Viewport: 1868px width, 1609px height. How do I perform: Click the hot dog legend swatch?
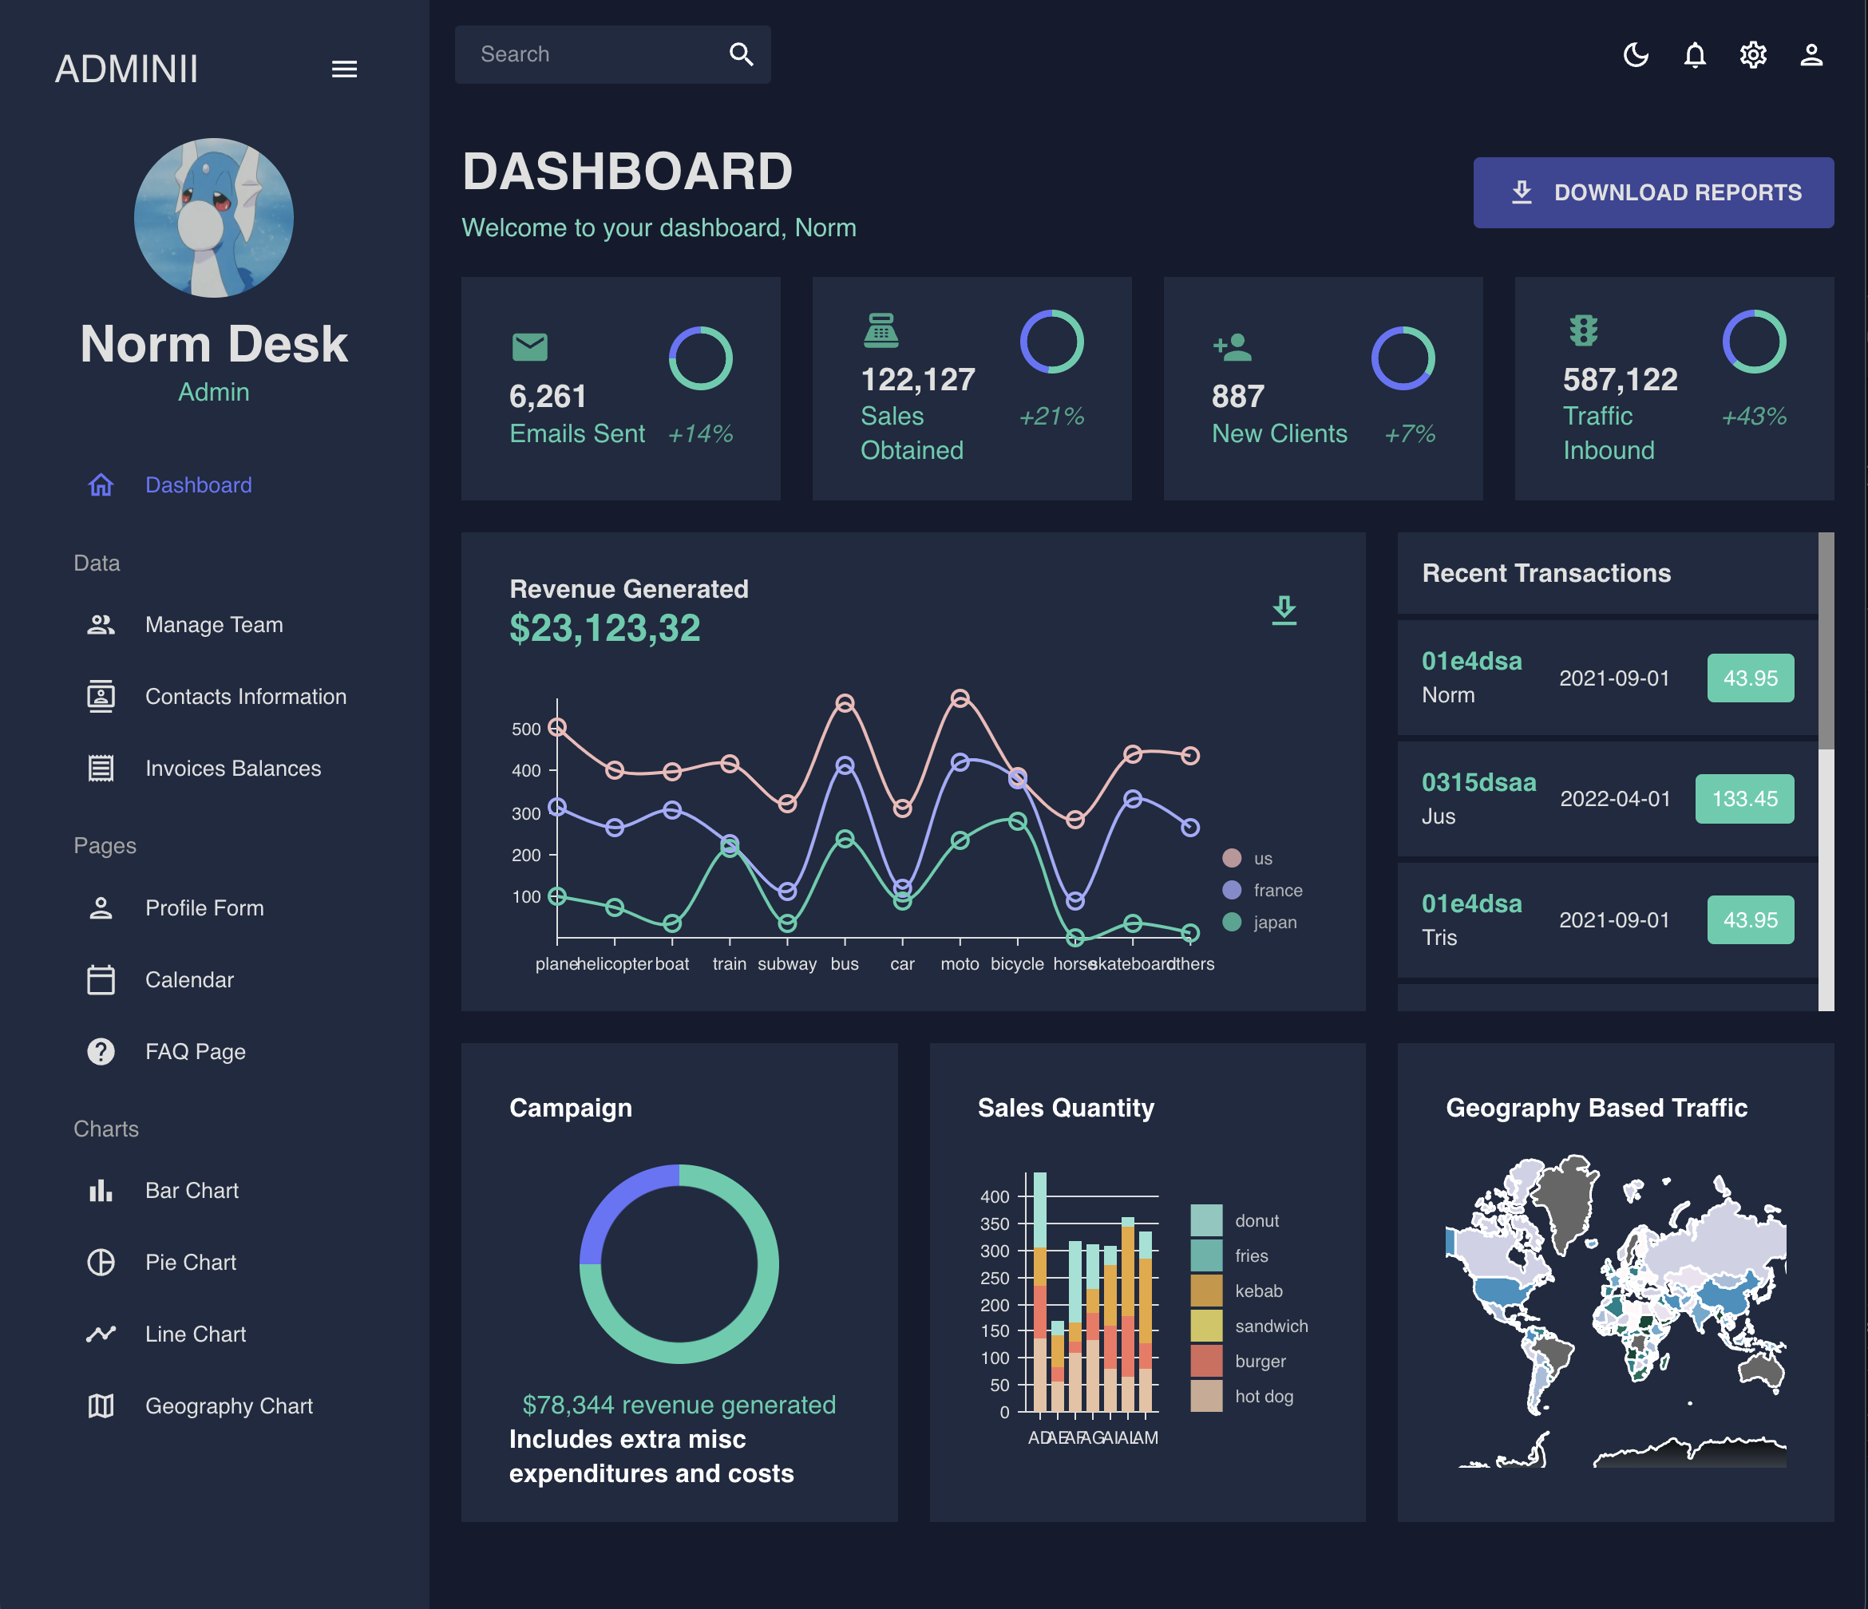pyautogui.click(x=1206, y=1395)
